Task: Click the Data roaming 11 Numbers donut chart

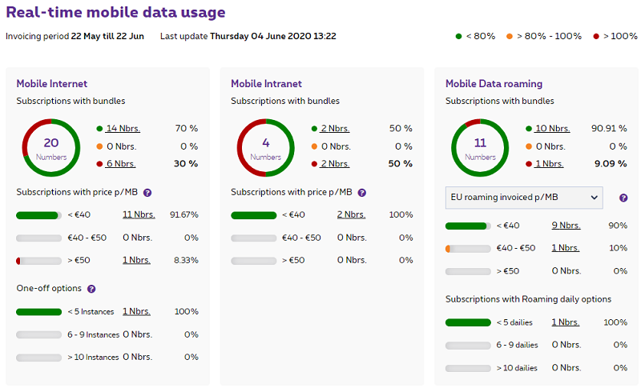Action: coord(480,147)
